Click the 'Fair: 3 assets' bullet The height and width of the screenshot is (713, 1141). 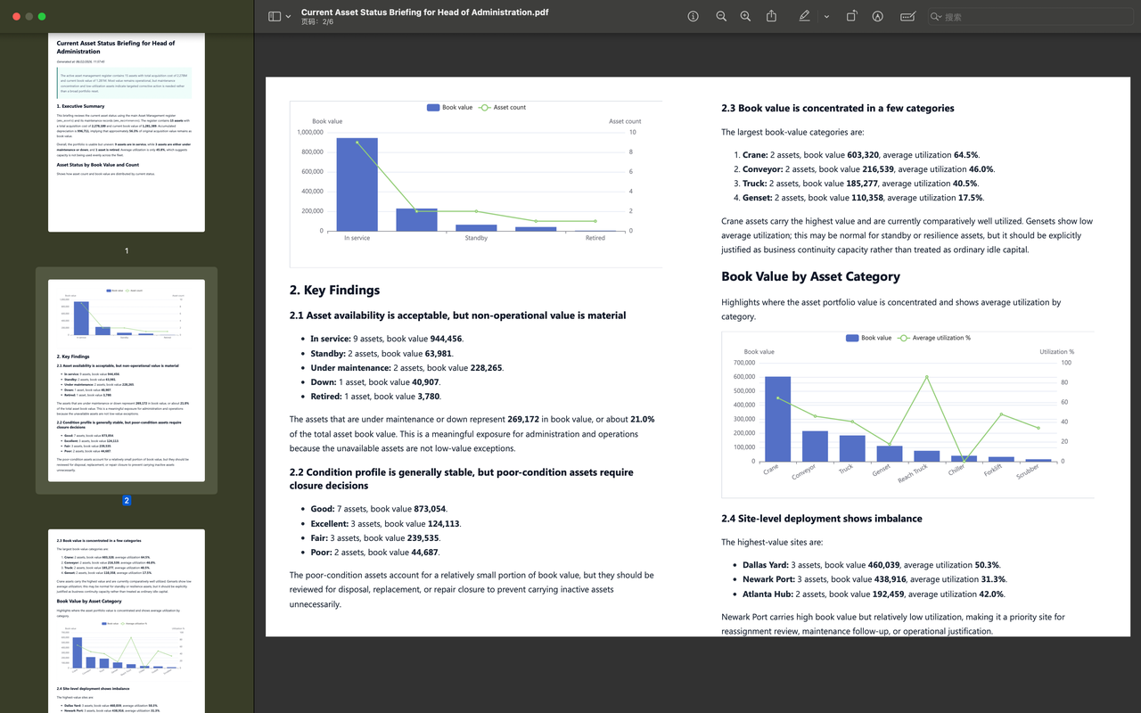[x=375, y=538]
